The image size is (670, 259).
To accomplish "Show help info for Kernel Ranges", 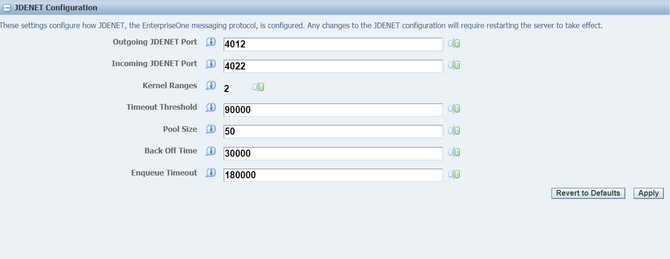I will [211, 86].
